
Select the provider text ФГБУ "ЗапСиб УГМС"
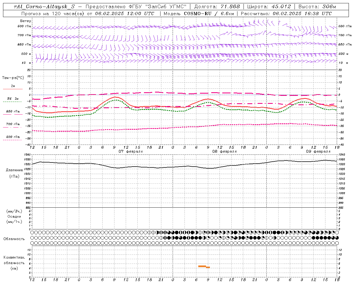(157, 7)
